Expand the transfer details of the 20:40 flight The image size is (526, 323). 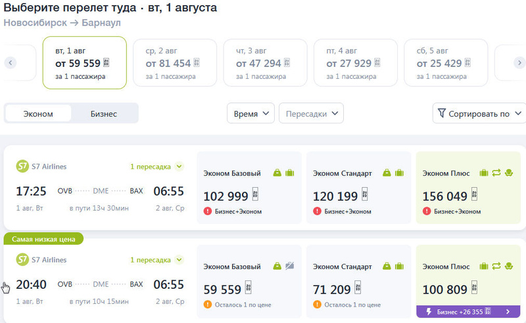coord(179,260)
